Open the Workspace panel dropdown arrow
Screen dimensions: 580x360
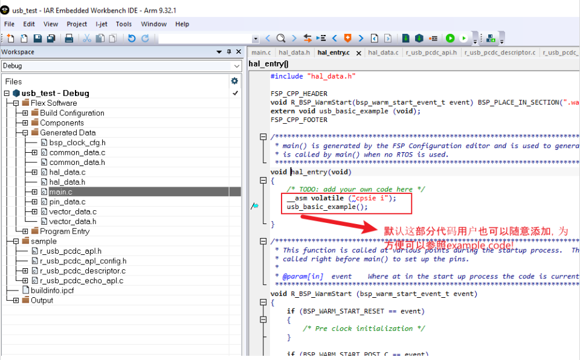(219, 52)
